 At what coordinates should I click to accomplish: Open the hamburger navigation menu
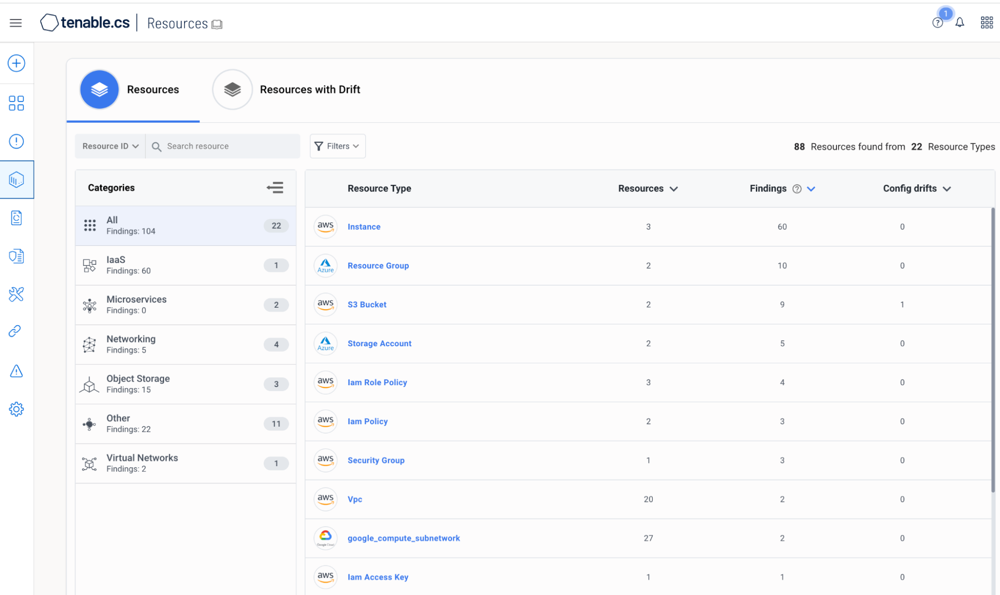pos(16,22)
